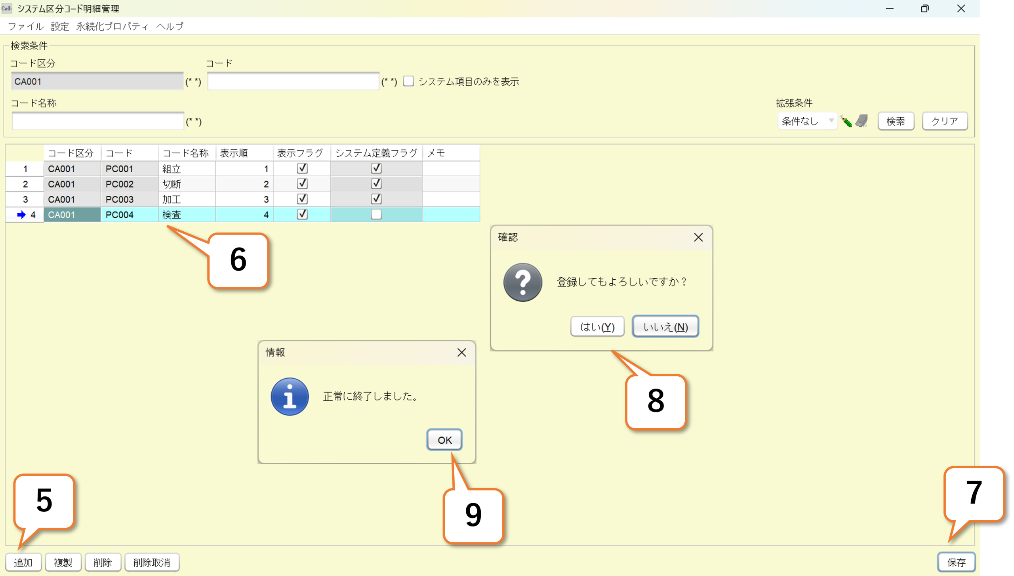Click the 保存 button
Viewport: 1014px width, 576px height.
tap(956, 563)
